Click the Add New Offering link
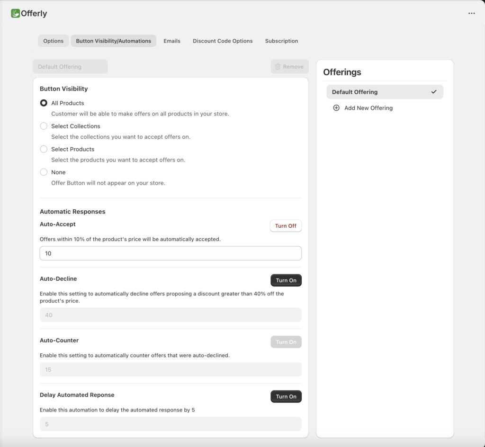 click(x=368, y=108)
